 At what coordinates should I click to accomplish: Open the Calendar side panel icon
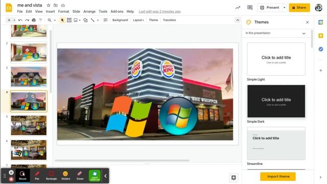(321, 22)
